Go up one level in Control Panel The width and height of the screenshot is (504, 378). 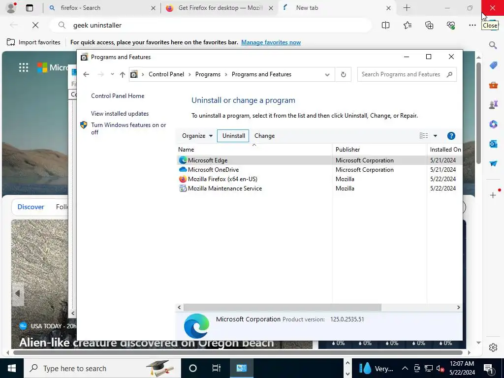pyautogui.click(x=122, y=75)
